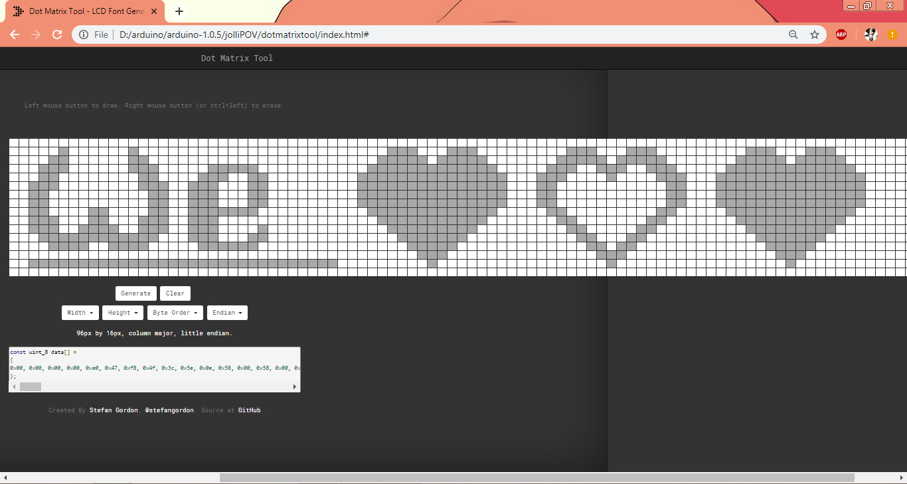Screen dimensions: 907x484
Task: Open site info via the File info icon
Action: tap(84, 34)
